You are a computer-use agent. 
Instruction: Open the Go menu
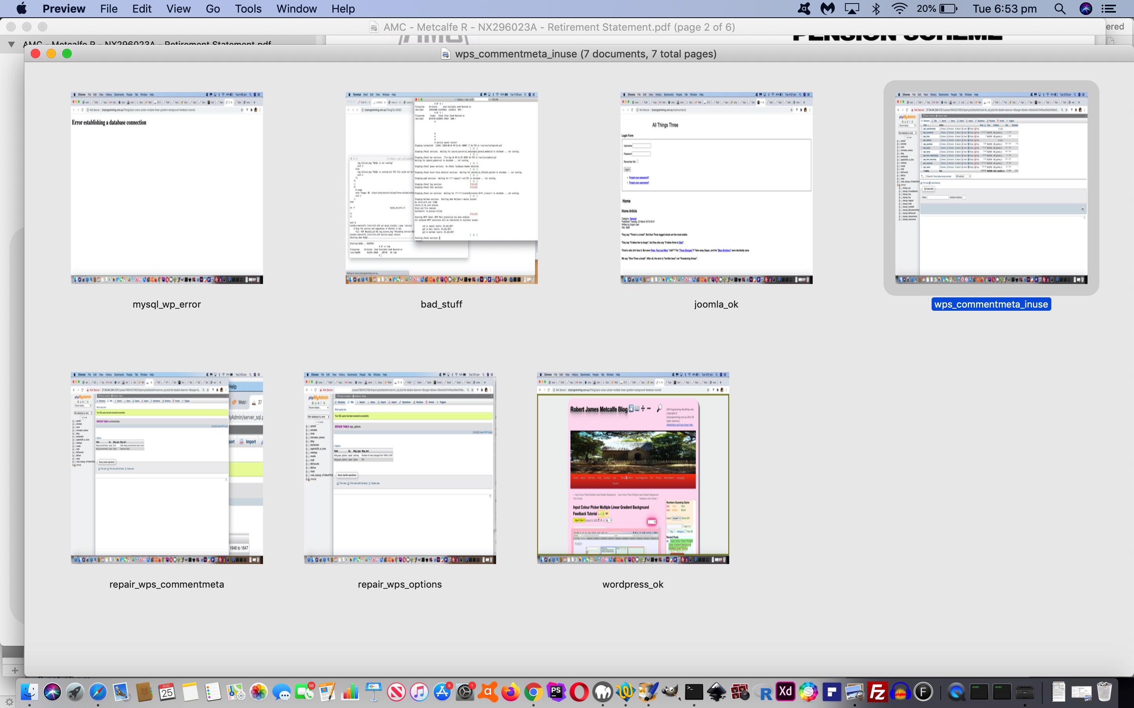point(213,8)
